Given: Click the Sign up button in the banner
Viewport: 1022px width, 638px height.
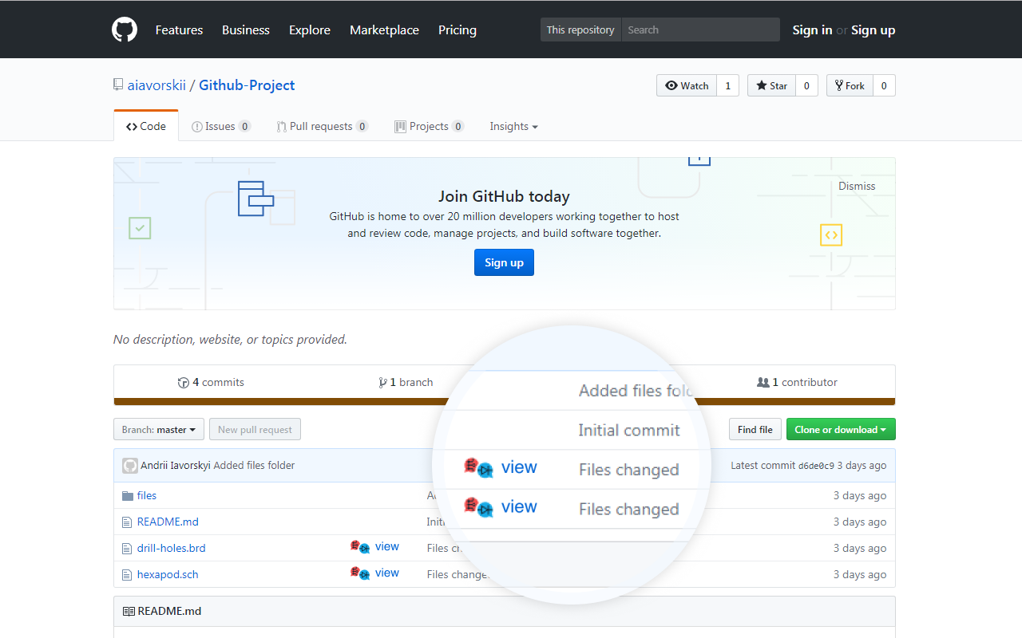Looking at the screenshot, I should pos(504,262).
